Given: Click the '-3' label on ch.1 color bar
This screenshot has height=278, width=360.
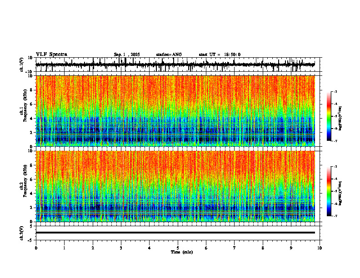Looking at the screenshot, I should coord(335,91).
